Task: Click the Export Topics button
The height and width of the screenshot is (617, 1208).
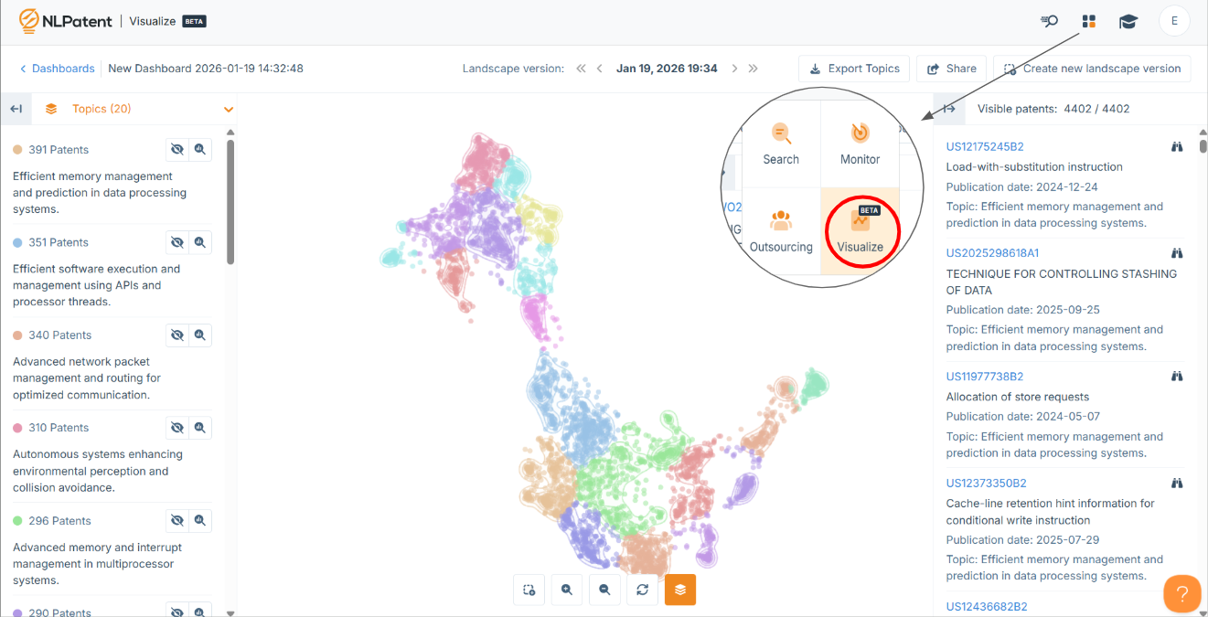Action: click(x=854, y=69)
